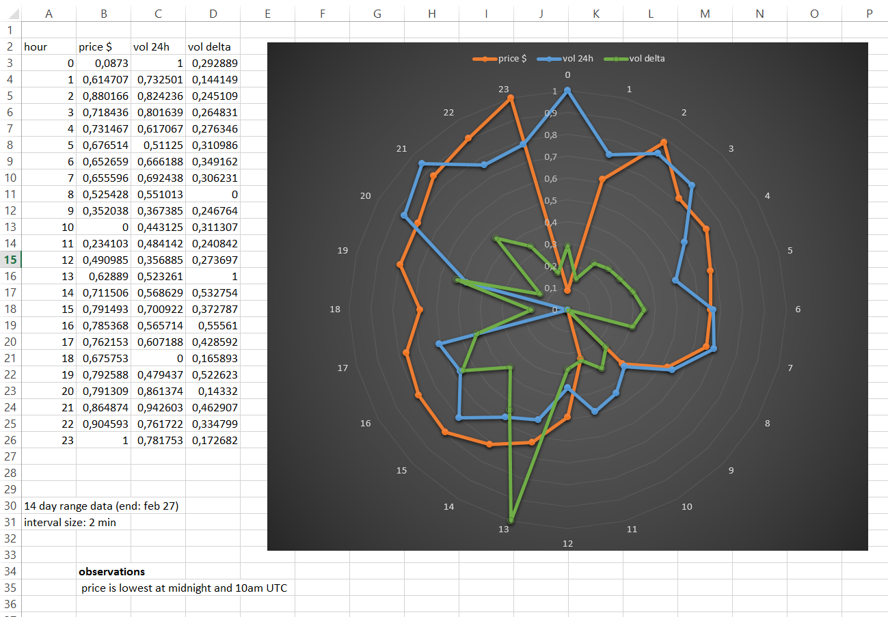Click the blue vol 24h marker at hour 0
This screenshot has width=888, height=617.
click(x=567, y=90)
